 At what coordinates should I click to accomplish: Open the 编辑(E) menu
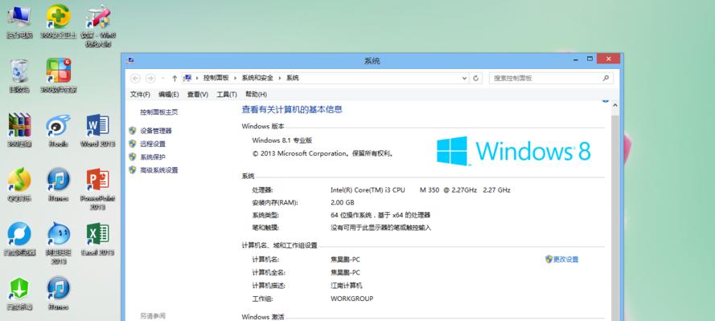coord(168,95)
